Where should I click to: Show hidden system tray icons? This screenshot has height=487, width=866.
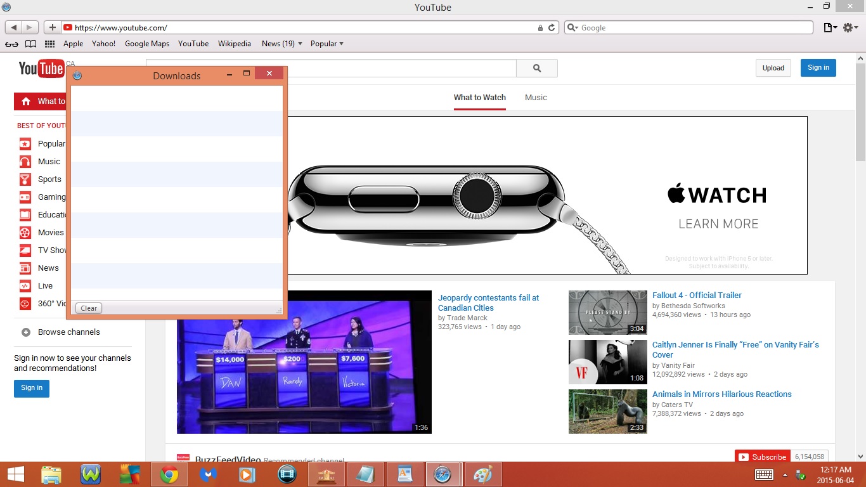785,475
